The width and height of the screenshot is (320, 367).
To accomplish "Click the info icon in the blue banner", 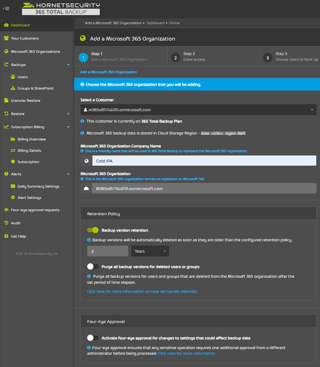I will [82, 84].
